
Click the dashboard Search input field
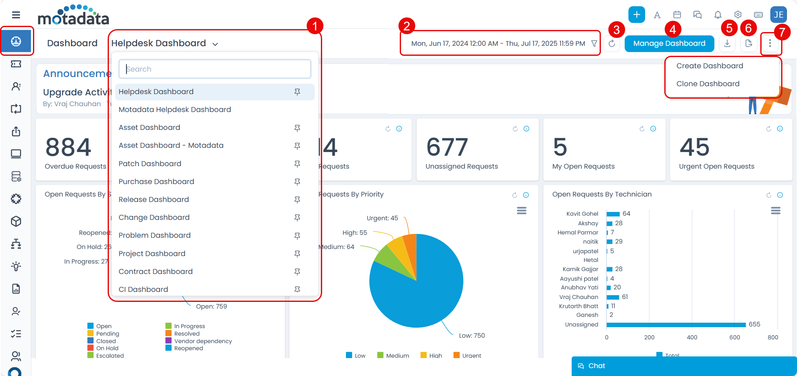coord(215,69)
